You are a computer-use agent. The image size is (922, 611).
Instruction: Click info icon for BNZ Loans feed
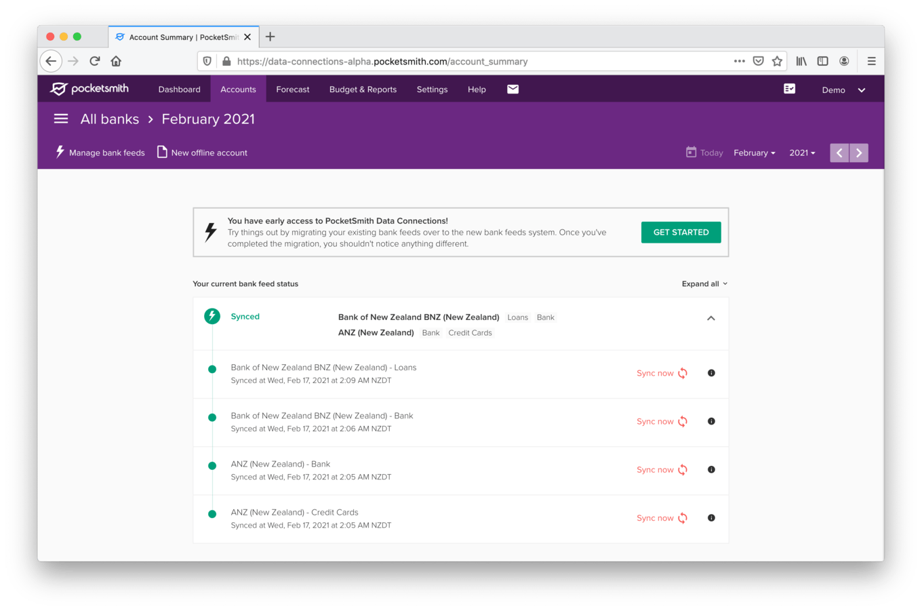point(711,373)
